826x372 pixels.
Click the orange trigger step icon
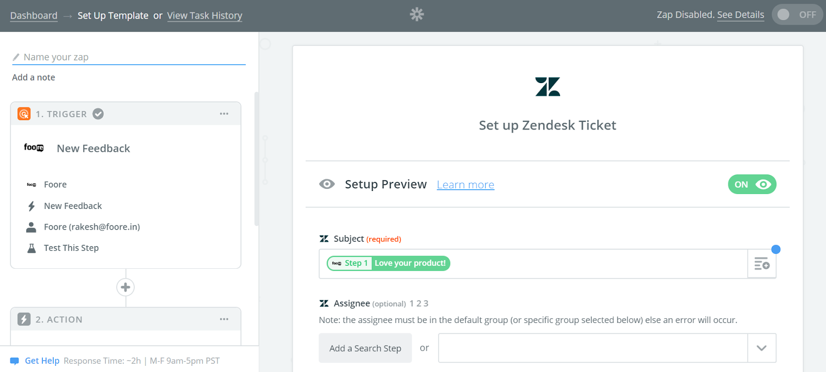tap(24, 114)
